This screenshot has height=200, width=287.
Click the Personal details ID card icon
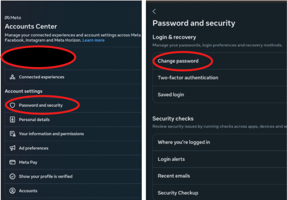pyautogui.click(x=13, y=119)
